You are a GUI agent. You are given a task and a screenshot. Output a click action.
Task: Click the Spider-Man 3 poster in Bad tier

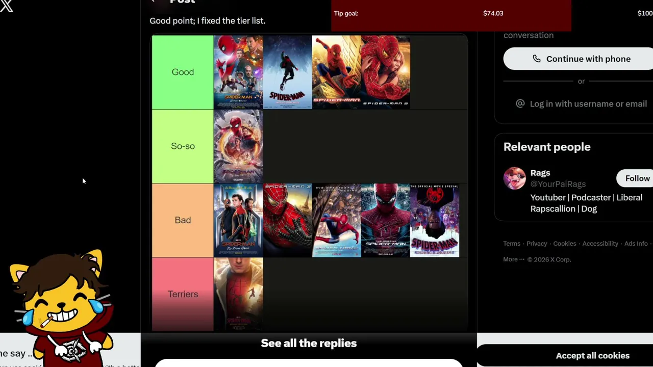287,220
